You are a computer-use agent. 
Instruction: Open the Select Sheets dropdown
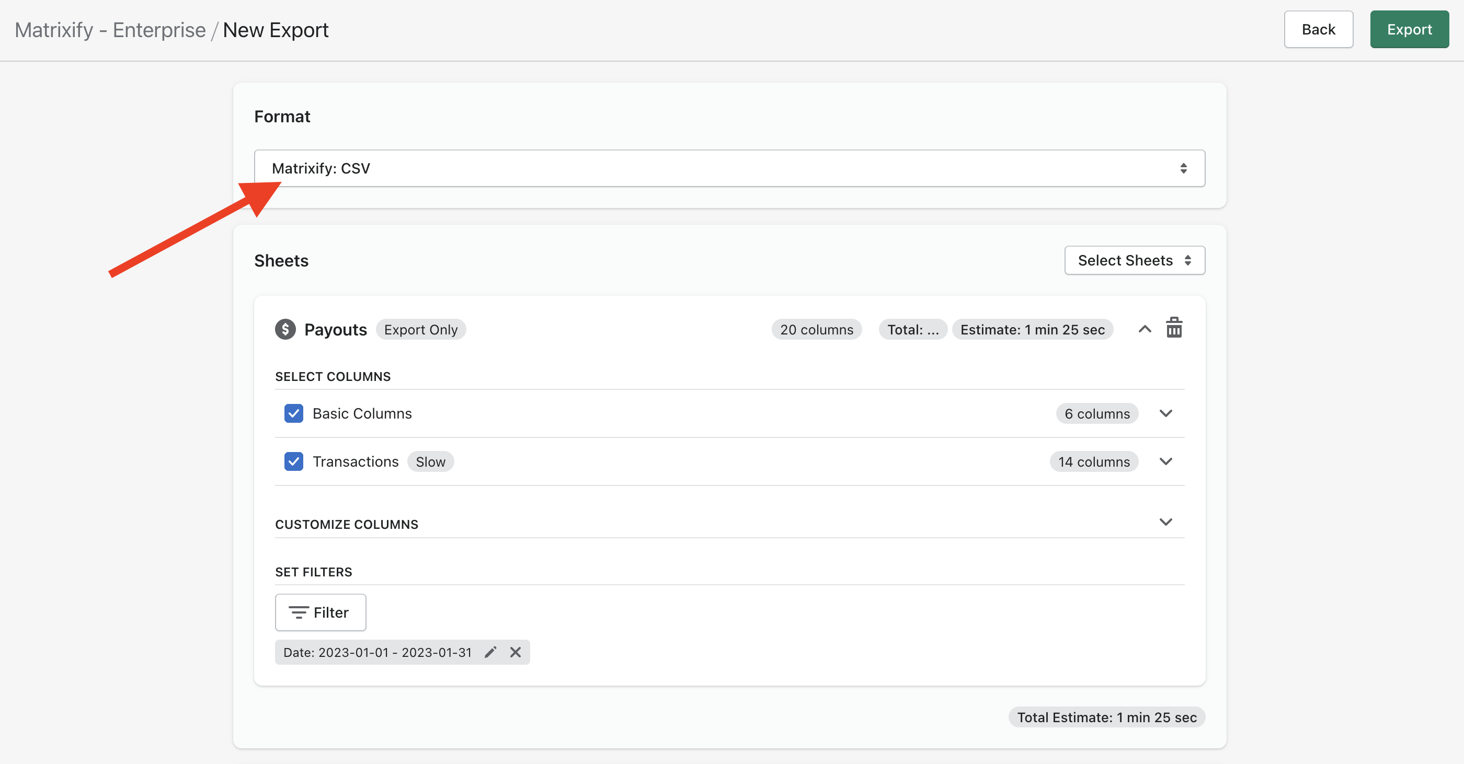pyautogui.click(x=1135, y=260)
